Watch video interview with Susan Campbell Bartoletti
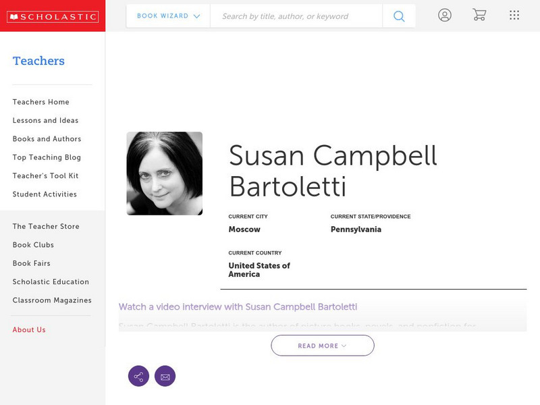Viewport: 540px width, 405px height. (x=238, y=307)
